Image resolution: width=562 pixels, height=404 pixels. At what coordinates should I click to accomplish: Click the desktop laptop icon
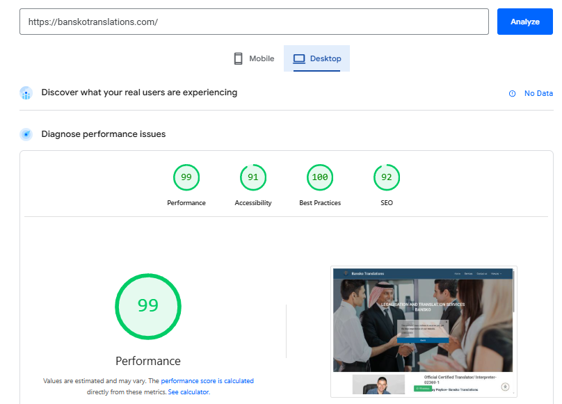299,58
